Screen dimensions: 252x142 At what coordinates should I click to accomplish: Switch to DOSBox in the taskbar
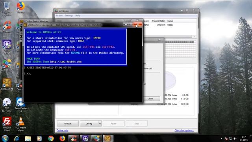[x=108, y=138]
